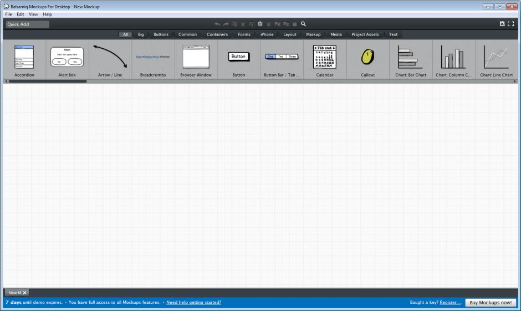The image size is (521, 311).
Task: Toggle the markup visibility icon at the toolbar's right
Action: pos(502,24)
